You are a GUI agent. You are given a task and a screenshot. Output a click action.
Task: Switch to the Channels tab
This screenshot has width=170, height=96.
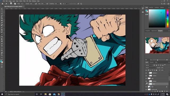coord(152,62)
